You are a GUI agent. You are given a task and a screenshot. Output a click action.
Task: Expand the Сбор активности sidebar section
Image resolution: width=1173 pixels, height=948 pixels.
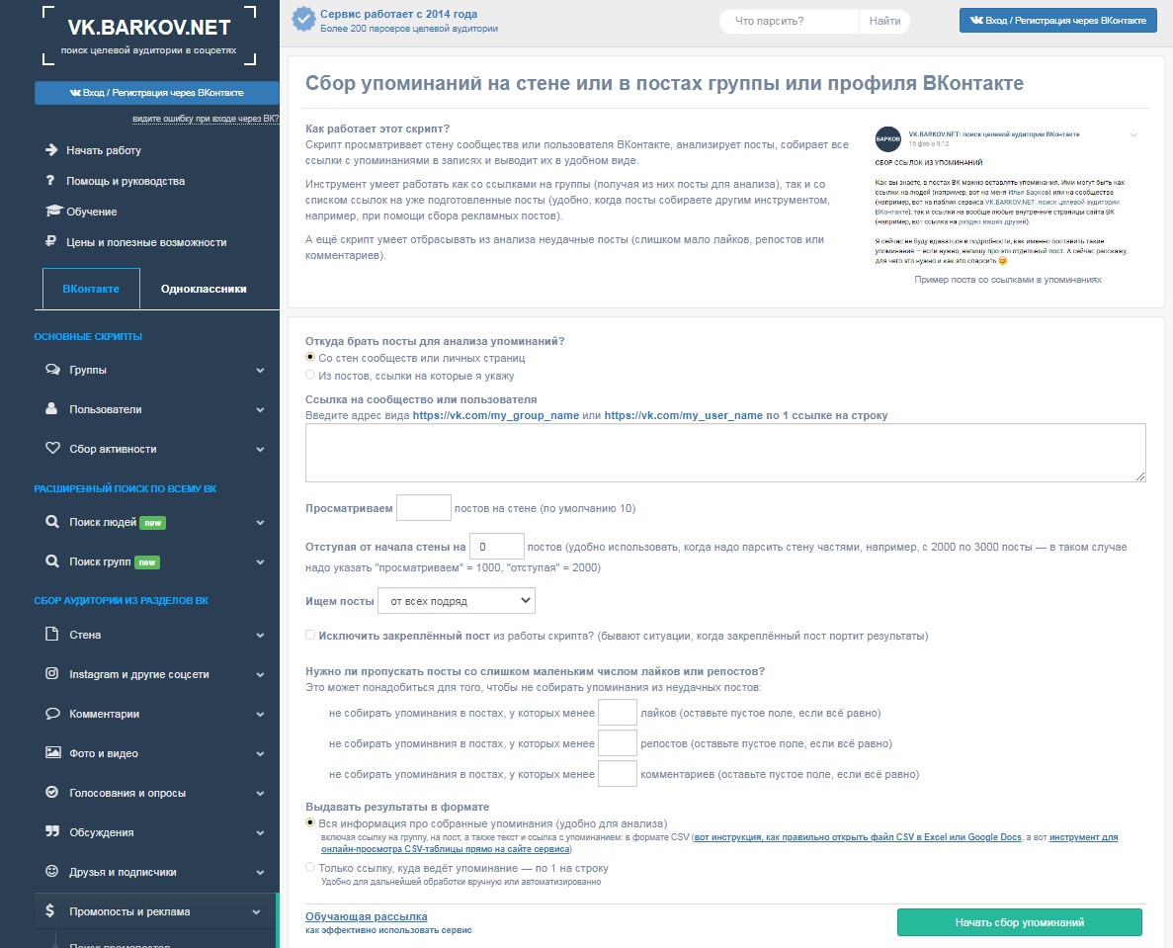260,450
